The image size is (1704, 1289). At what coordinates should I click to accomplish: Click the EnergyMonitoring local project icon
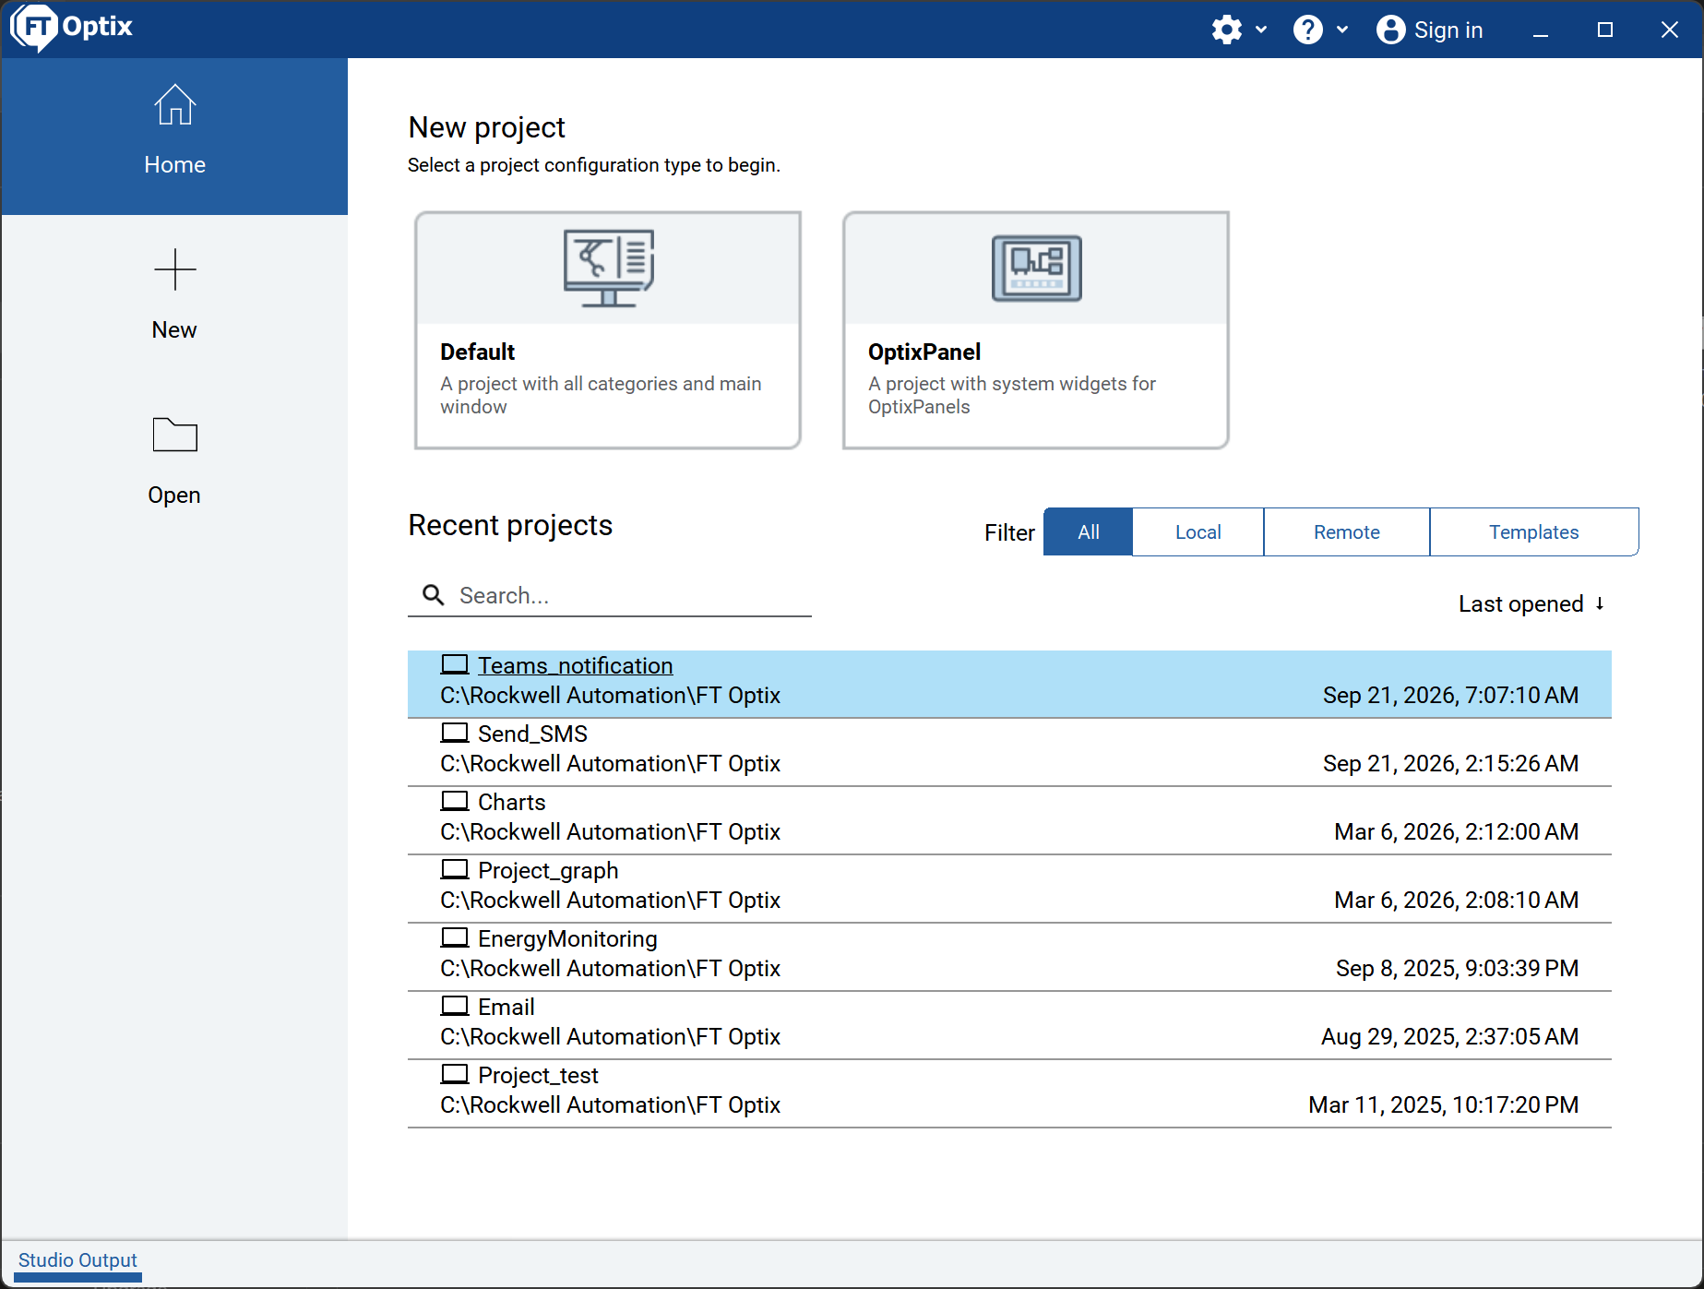tap(454, 937)
